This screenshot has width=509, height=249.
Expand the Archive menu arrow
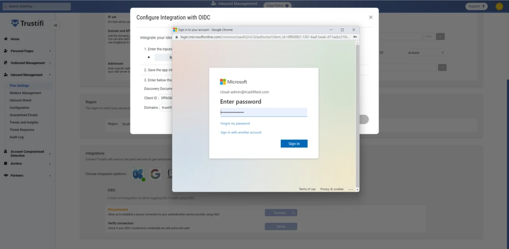50,164
